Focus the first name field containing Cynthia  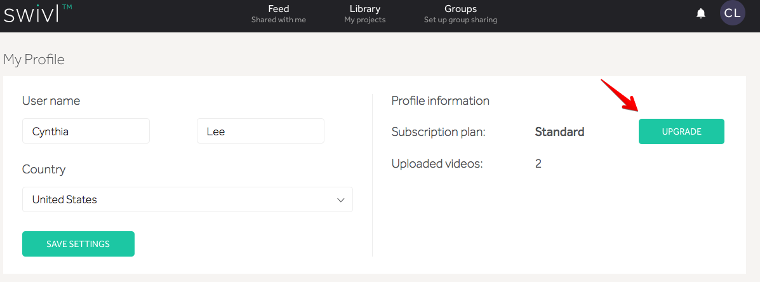(x=86, y=131)
